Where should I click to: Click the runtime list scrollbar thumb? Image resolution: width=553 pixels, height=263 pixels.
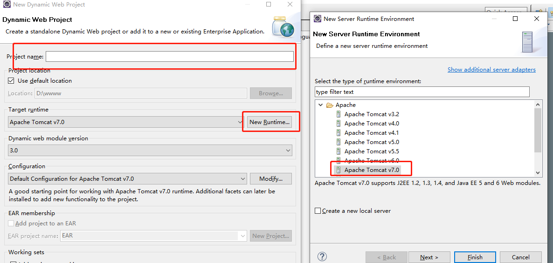click(x=538, y=130)
